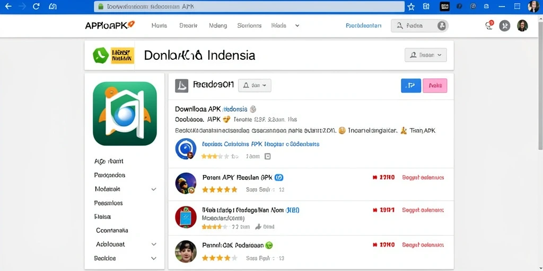Viewport: 543px width, 271px height.
Task: Click the Poteni APK app icon
Action: pos(186,183)
